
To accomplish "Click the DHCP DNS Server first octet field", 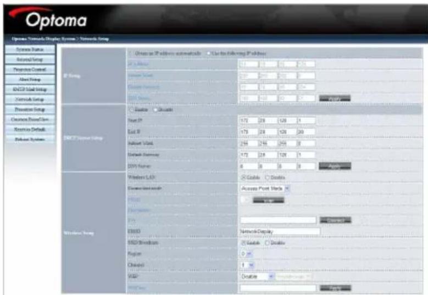I will click(x=249, y=166).
